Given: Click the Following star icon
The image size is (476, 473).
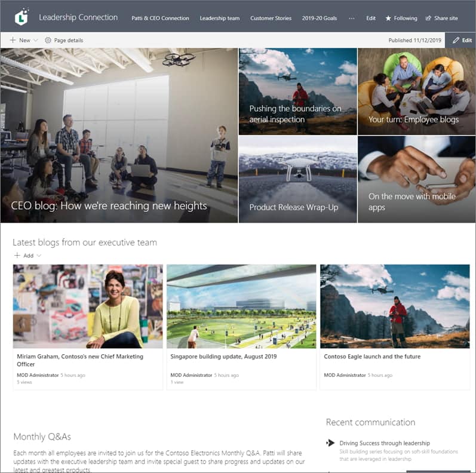Looking at the screenshot, I should (x=388, y=19).
